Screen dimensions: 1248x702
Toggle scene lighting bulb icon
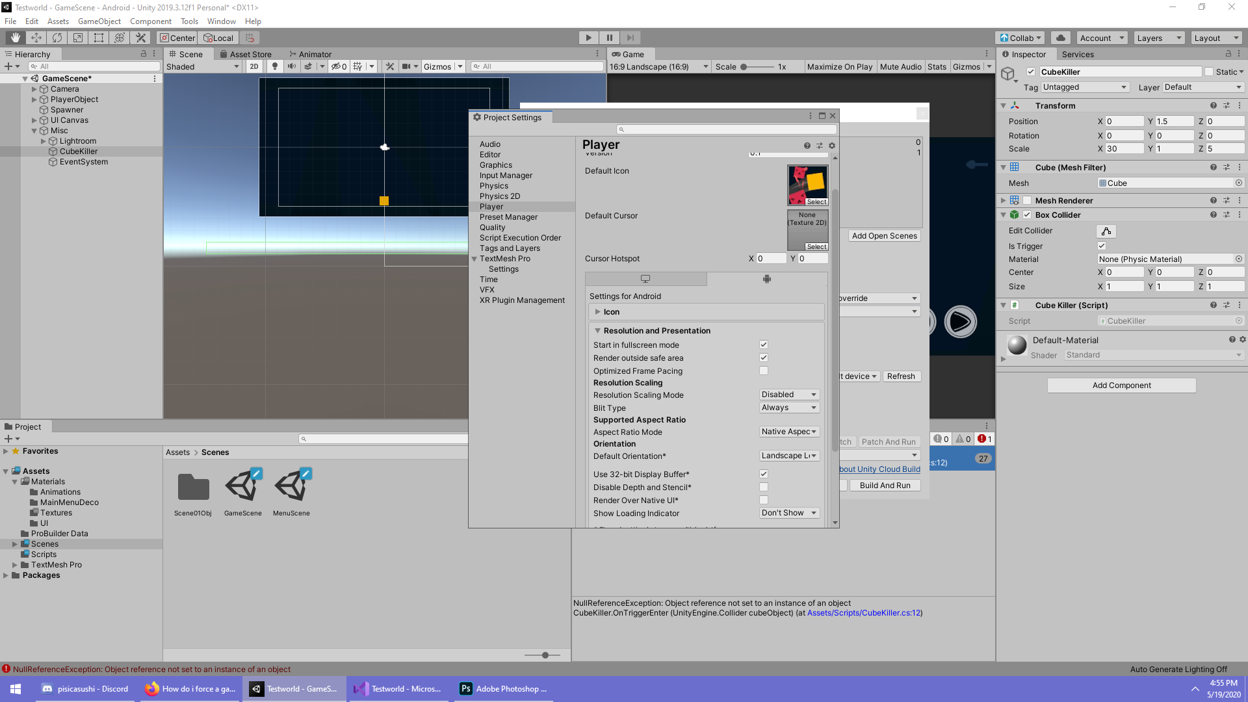pyautogui.click(x=275, y=66)
